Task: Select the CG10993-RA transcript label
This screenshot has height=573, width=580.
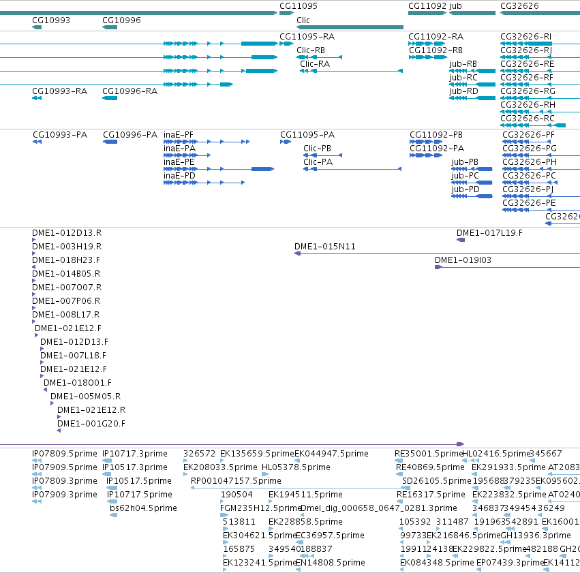Action: click(59, 91)
